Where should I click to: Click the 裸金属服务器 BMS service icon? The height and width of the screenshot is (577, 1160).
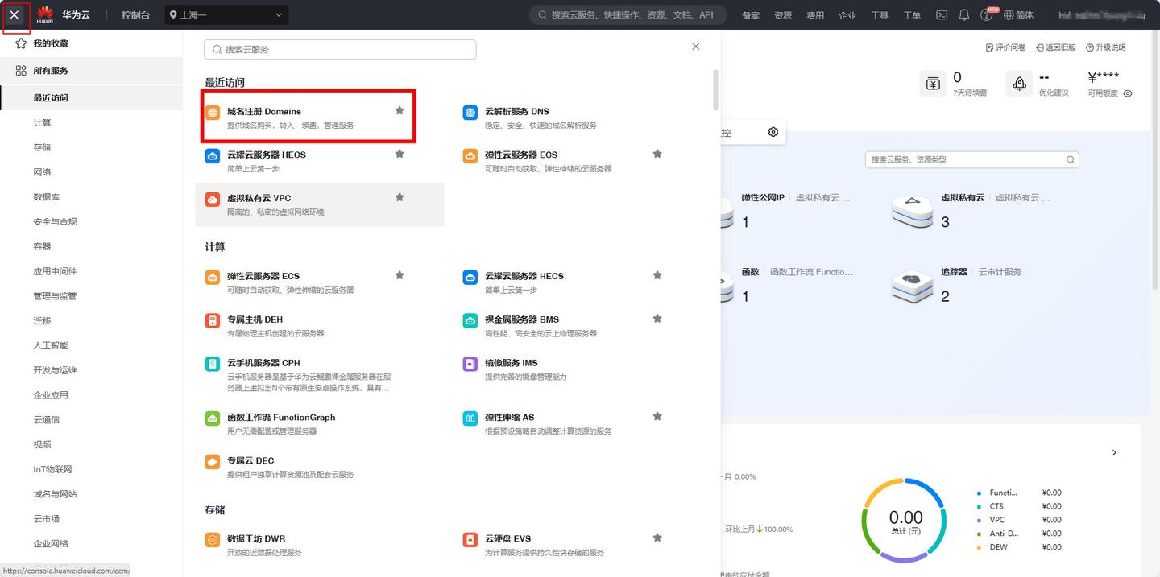[470, 320]
